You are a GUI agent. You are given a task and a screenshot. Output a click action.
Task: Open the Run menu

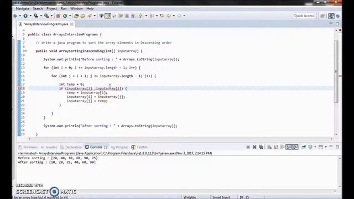tap(64, 9)
